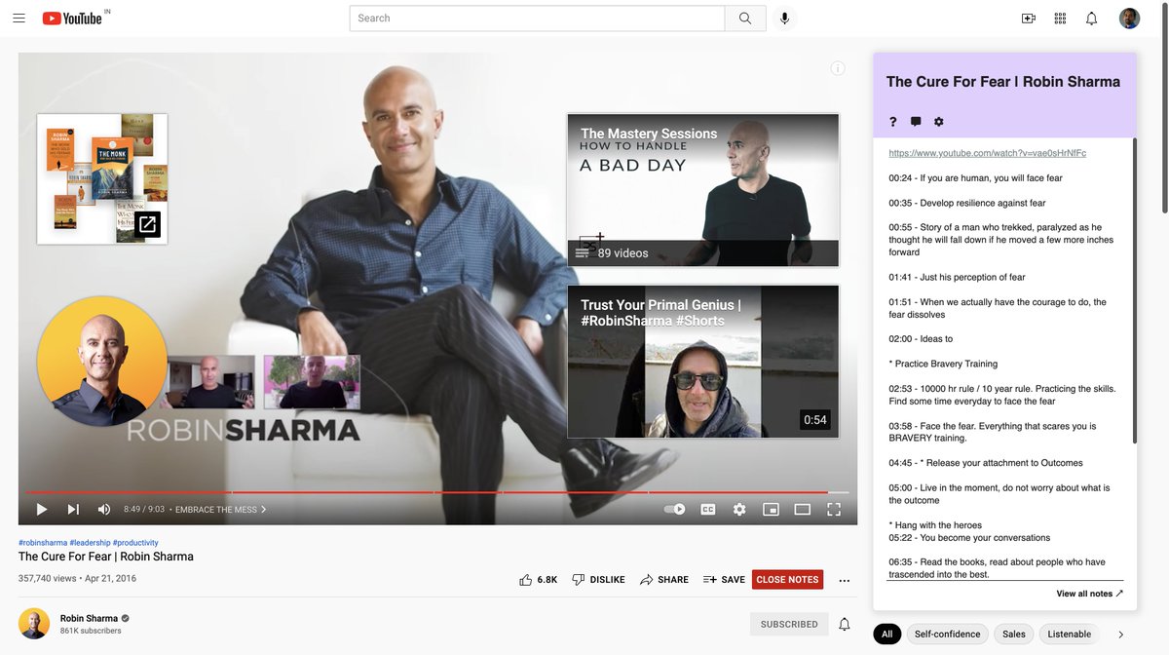Click the search magnifier button
The height and width of the screenshot is (655, 1169).
(745, 19)
